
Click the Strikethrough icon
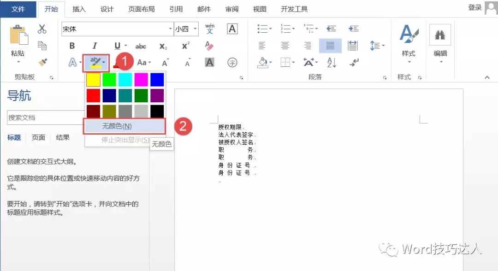[x=141, y=45]
